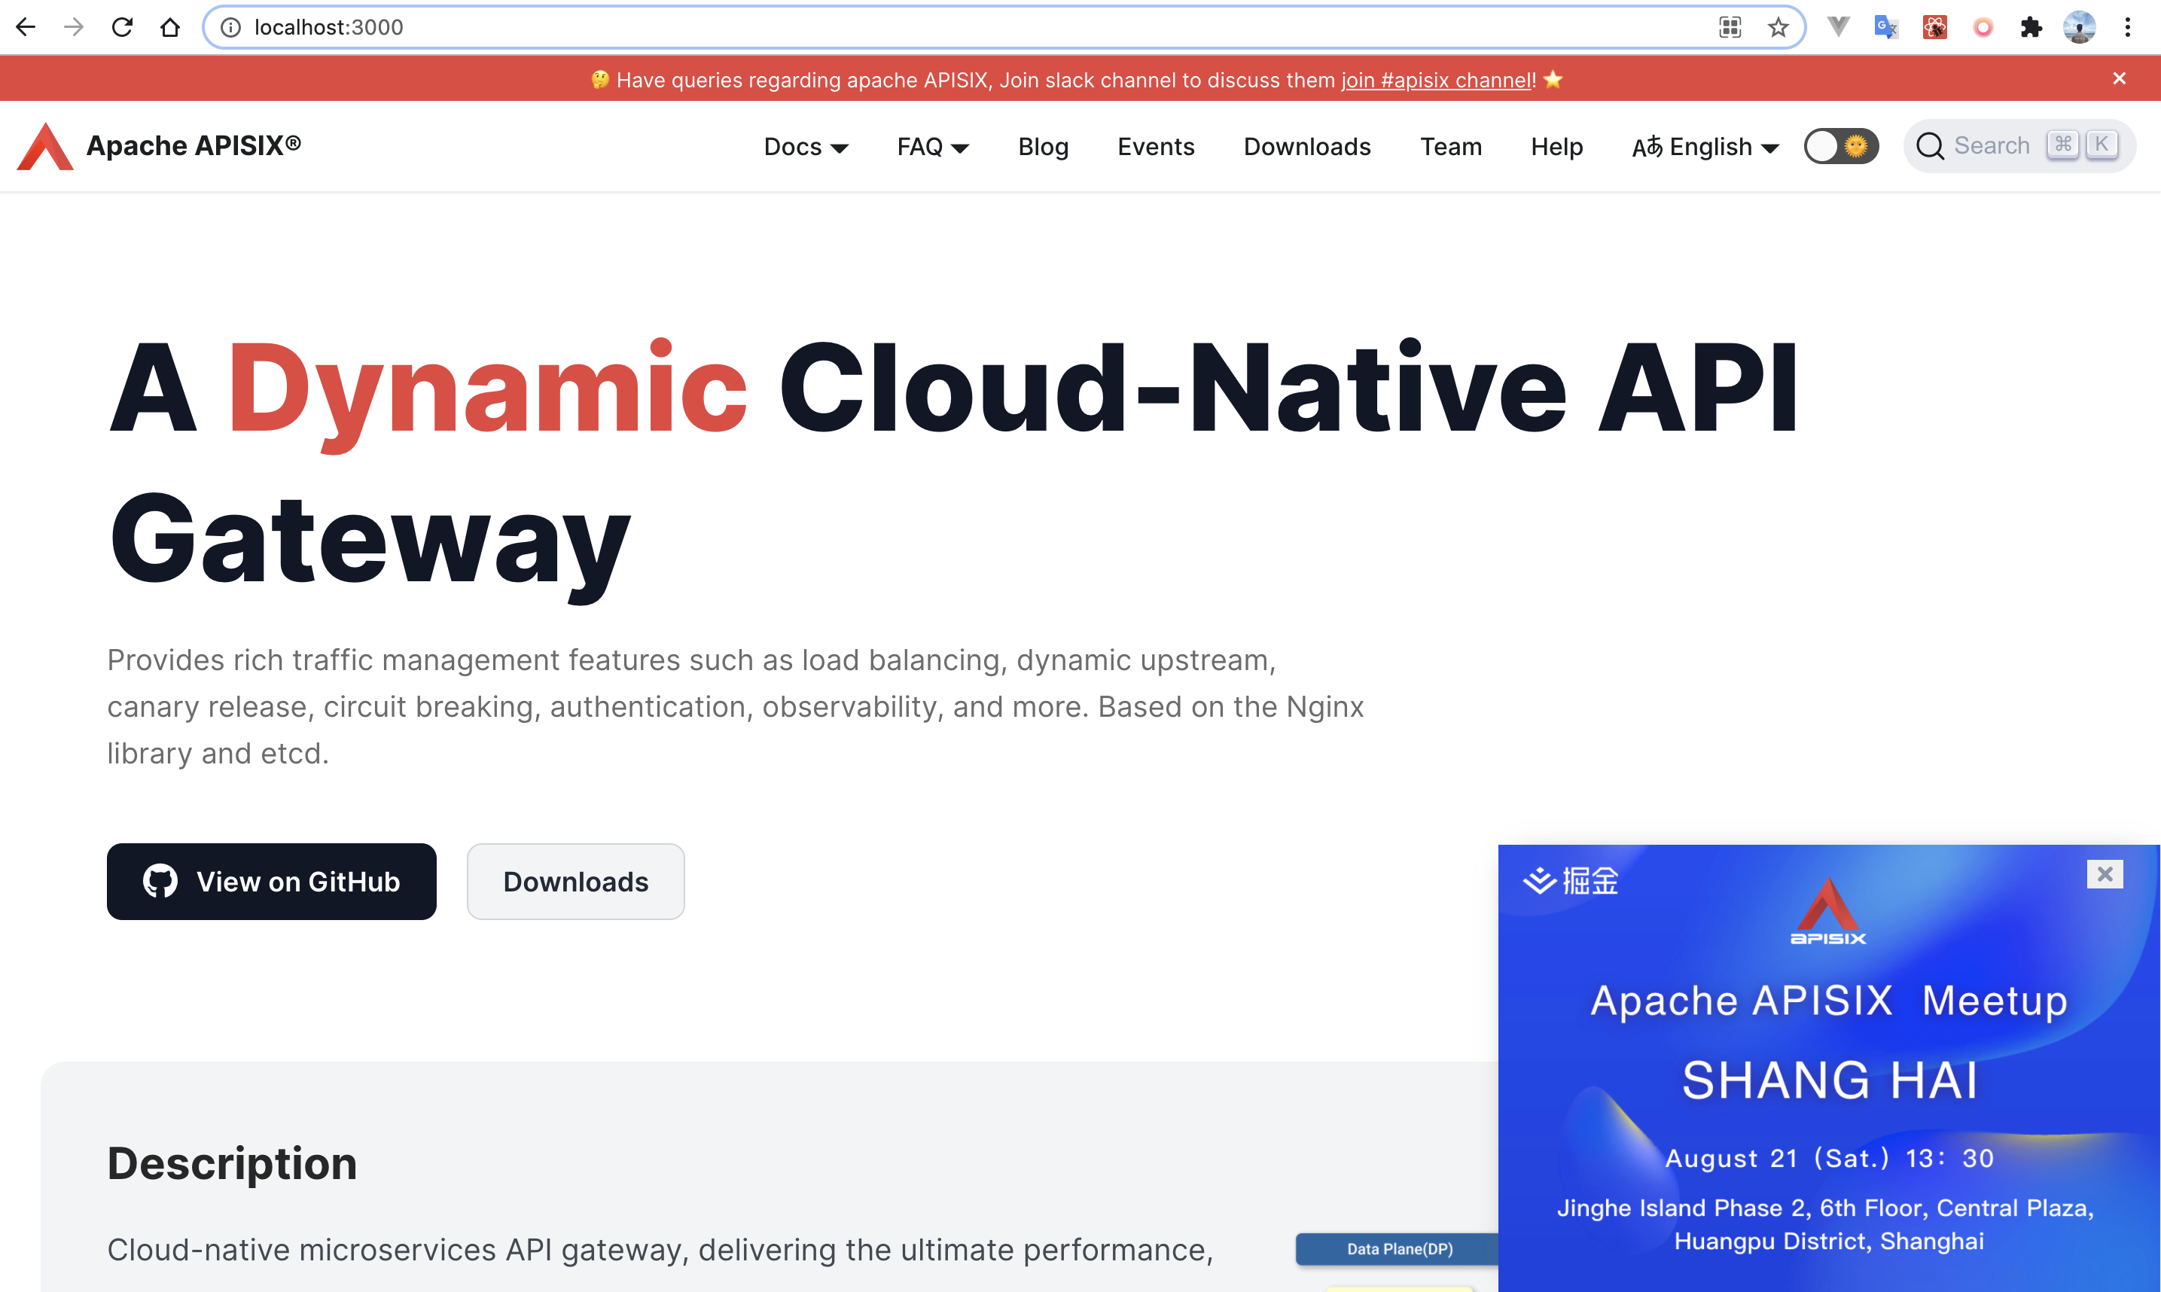Open the English language dropdown

(1705, 146)
